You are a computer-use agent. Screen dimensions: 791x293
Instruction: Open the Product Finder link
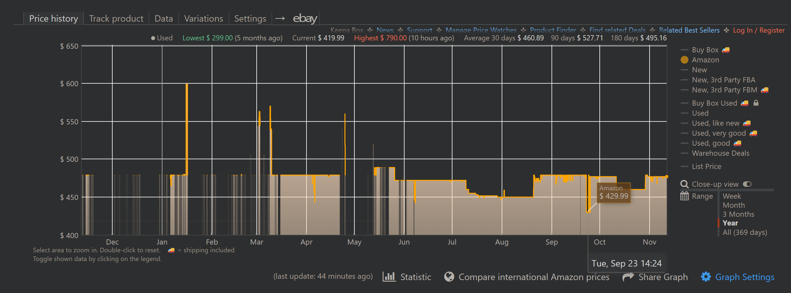(x=553, y=30)
